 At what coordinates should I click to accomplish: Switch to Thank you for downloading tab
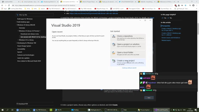(x=108, y=2)
